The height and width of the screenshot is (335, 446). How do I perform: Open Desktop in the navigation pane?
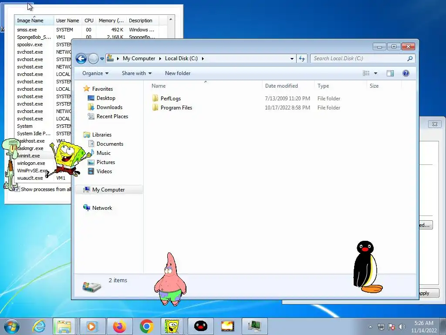pos(106,98)
